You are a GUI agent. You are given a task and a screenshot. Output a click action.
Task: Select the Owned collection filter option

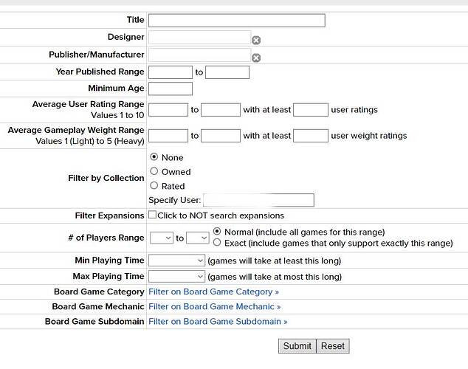(x=154, y=171)
